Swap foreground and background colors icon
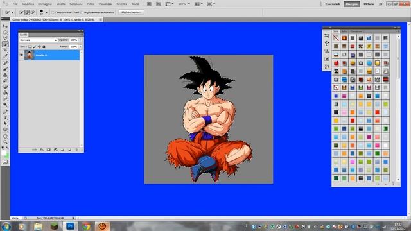 [x=7, y=148]
